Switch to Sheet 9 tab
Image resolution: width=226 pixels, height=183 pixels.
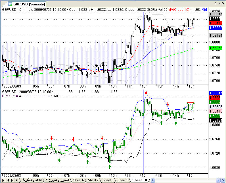coord(123,180)
